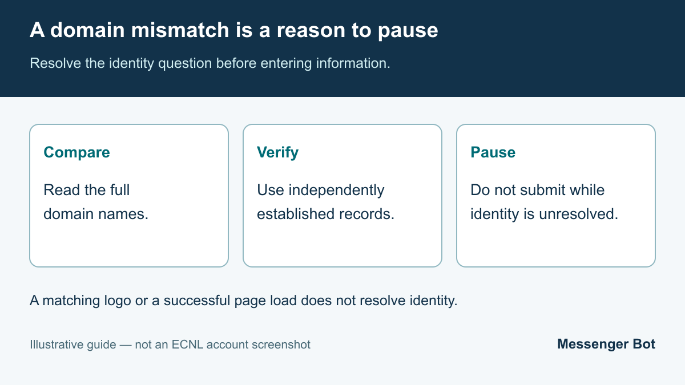This screenshot has height=385, width=685.
Task: Click 'identity is unresolved.' line in Pause card
Action: [544, 214]
